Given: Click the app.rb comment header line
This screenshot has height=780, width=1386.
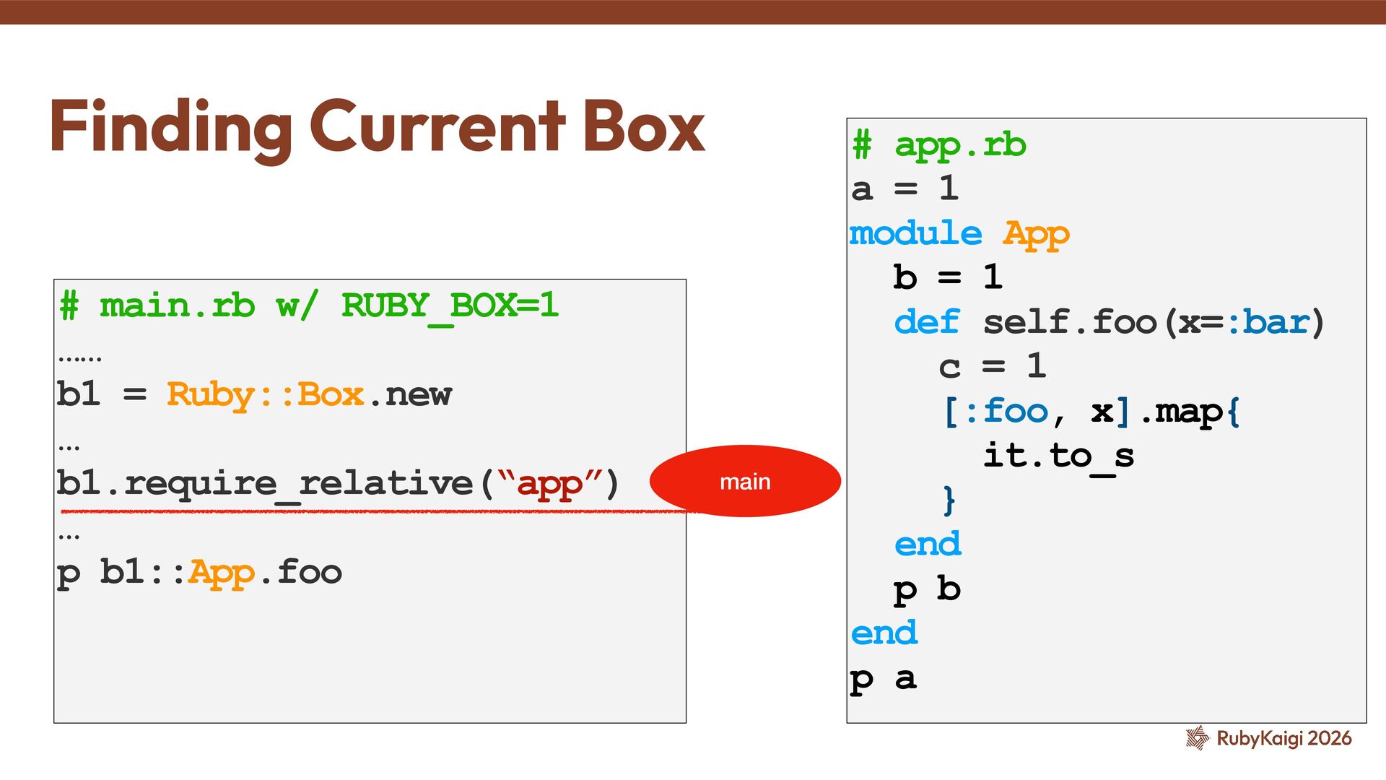Looking at the screenshot, I should tap(938, 145).
